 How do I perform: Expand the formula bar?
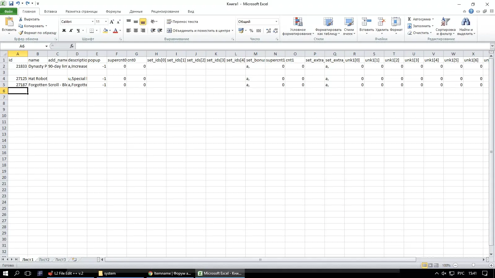click(492, 46)
